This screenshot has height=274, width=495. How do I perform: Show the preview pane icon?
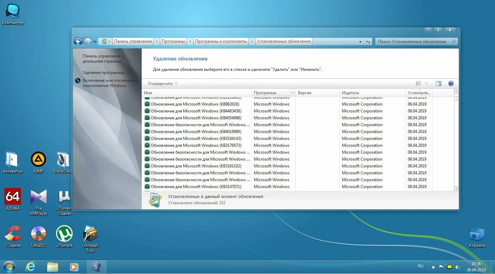(x=438, y=84)
